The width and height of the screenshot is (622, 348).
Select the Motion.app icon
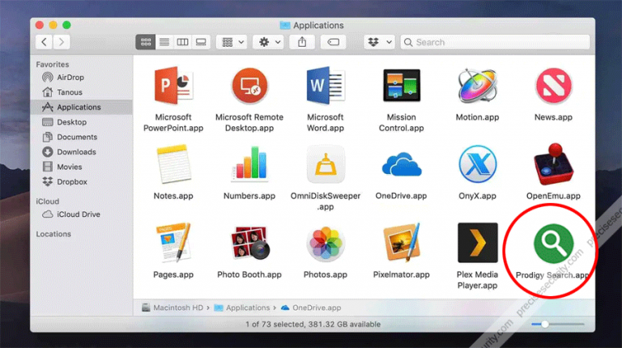coord(477,86)
